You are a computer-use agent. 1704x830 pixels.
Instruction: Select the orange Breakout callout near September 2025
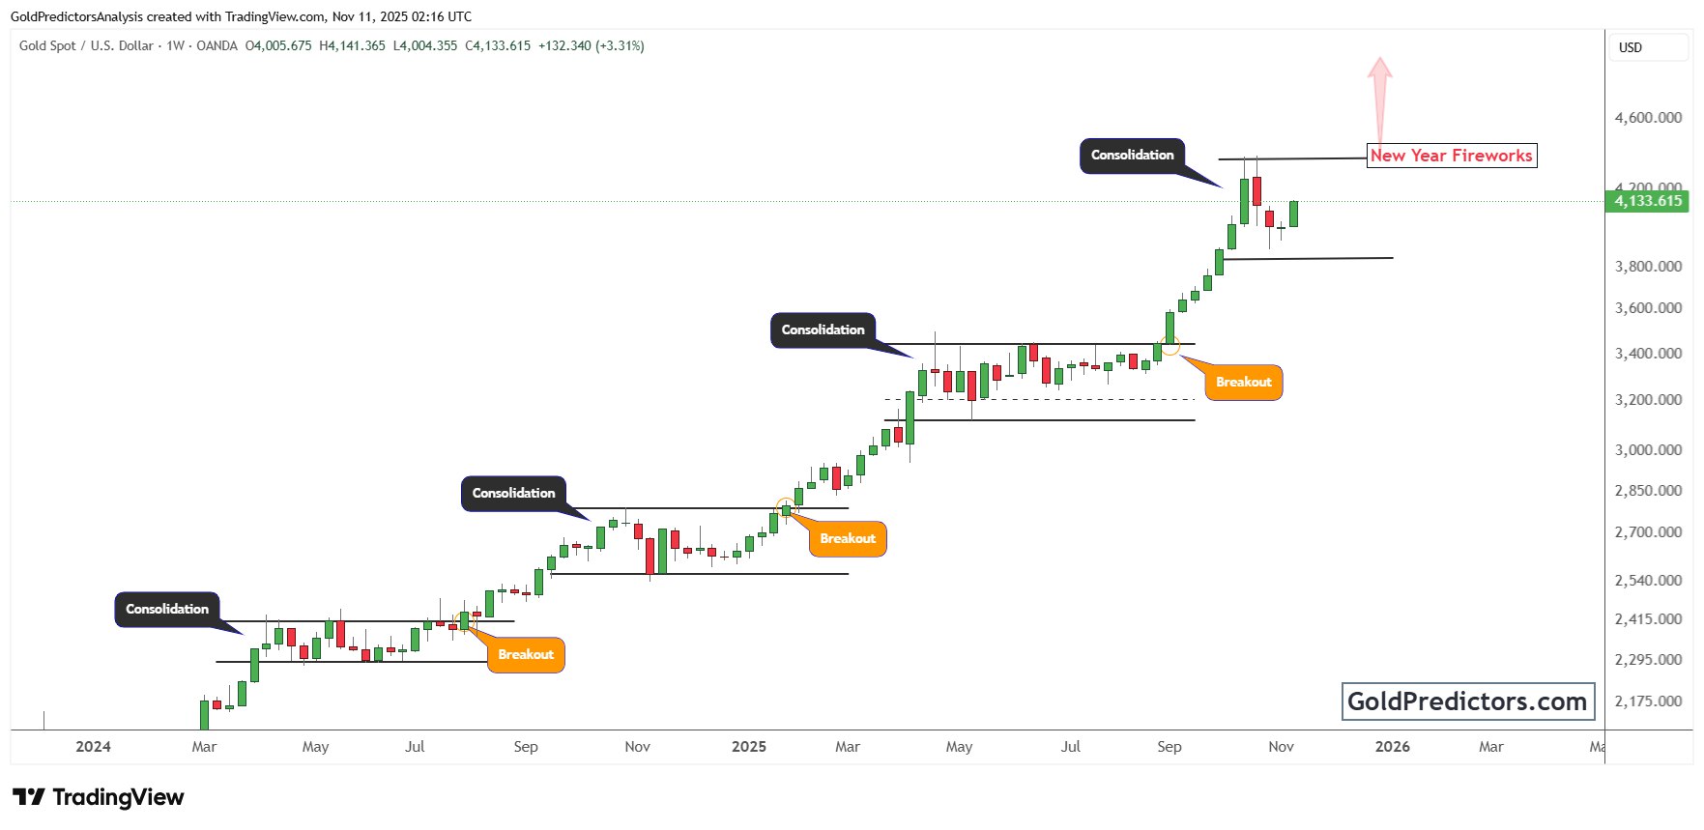[x=1243, y=383]
